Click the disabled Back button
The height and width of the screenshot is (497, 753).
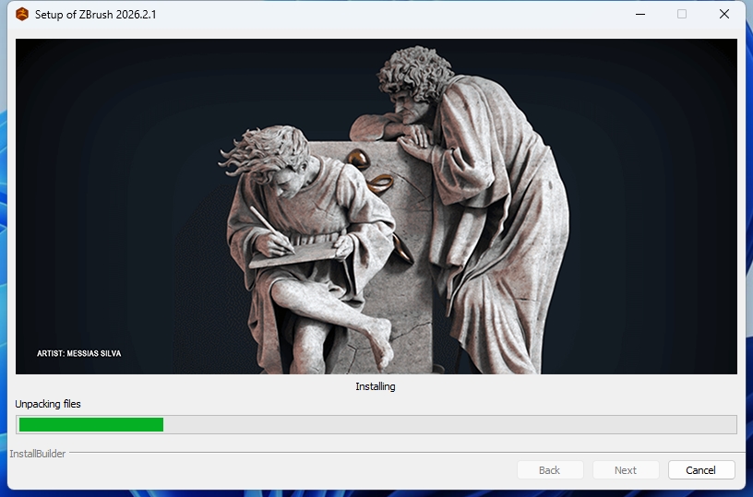pos(549,470)
